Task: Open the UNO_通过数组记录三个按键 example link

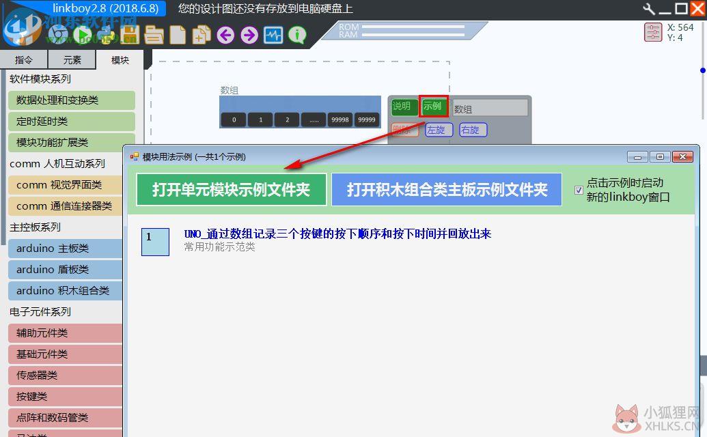Action: pyautogui.click(x=337, y=234)
